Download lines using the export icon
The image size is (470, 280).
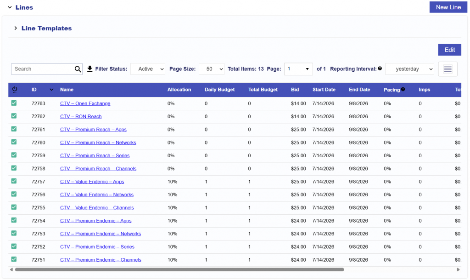coord(90,69)
